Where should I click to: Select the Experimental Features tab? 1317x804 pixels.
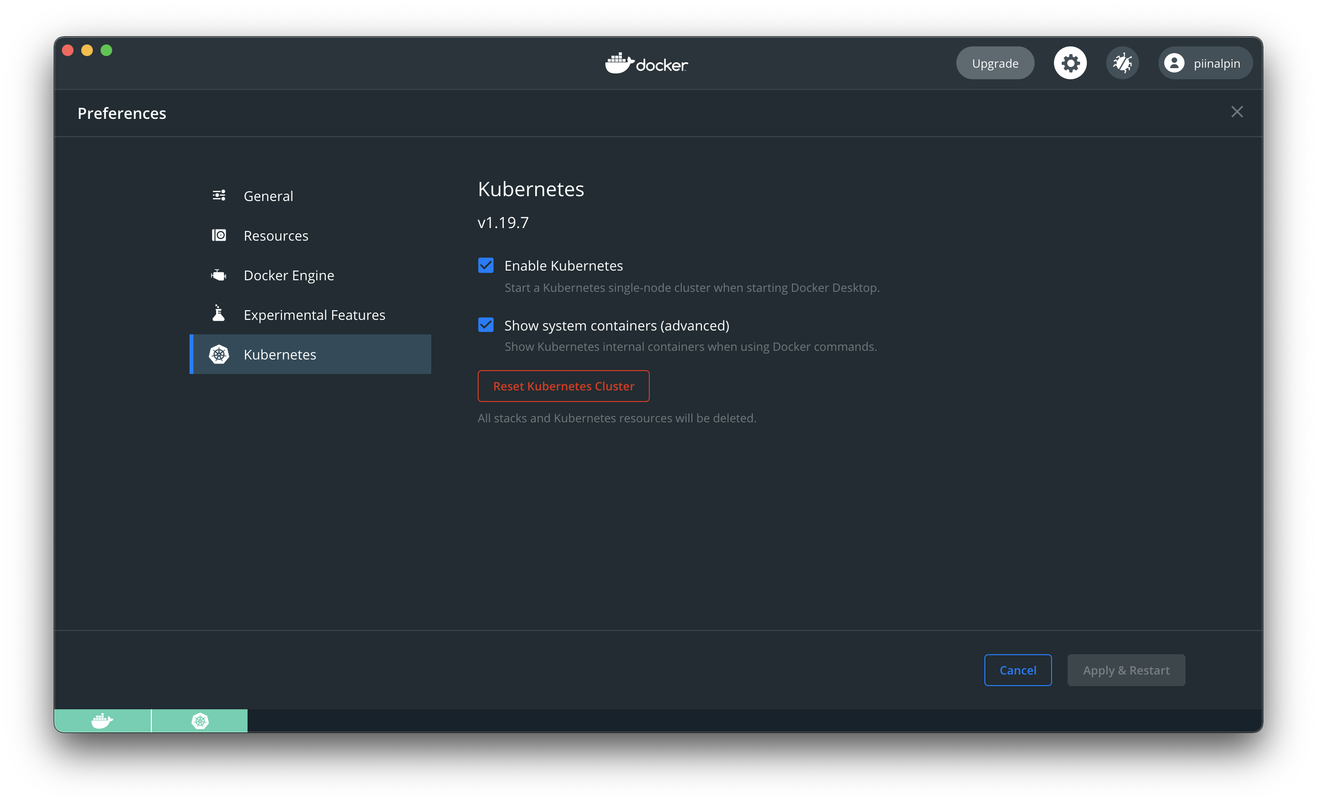tap(310, 315)
